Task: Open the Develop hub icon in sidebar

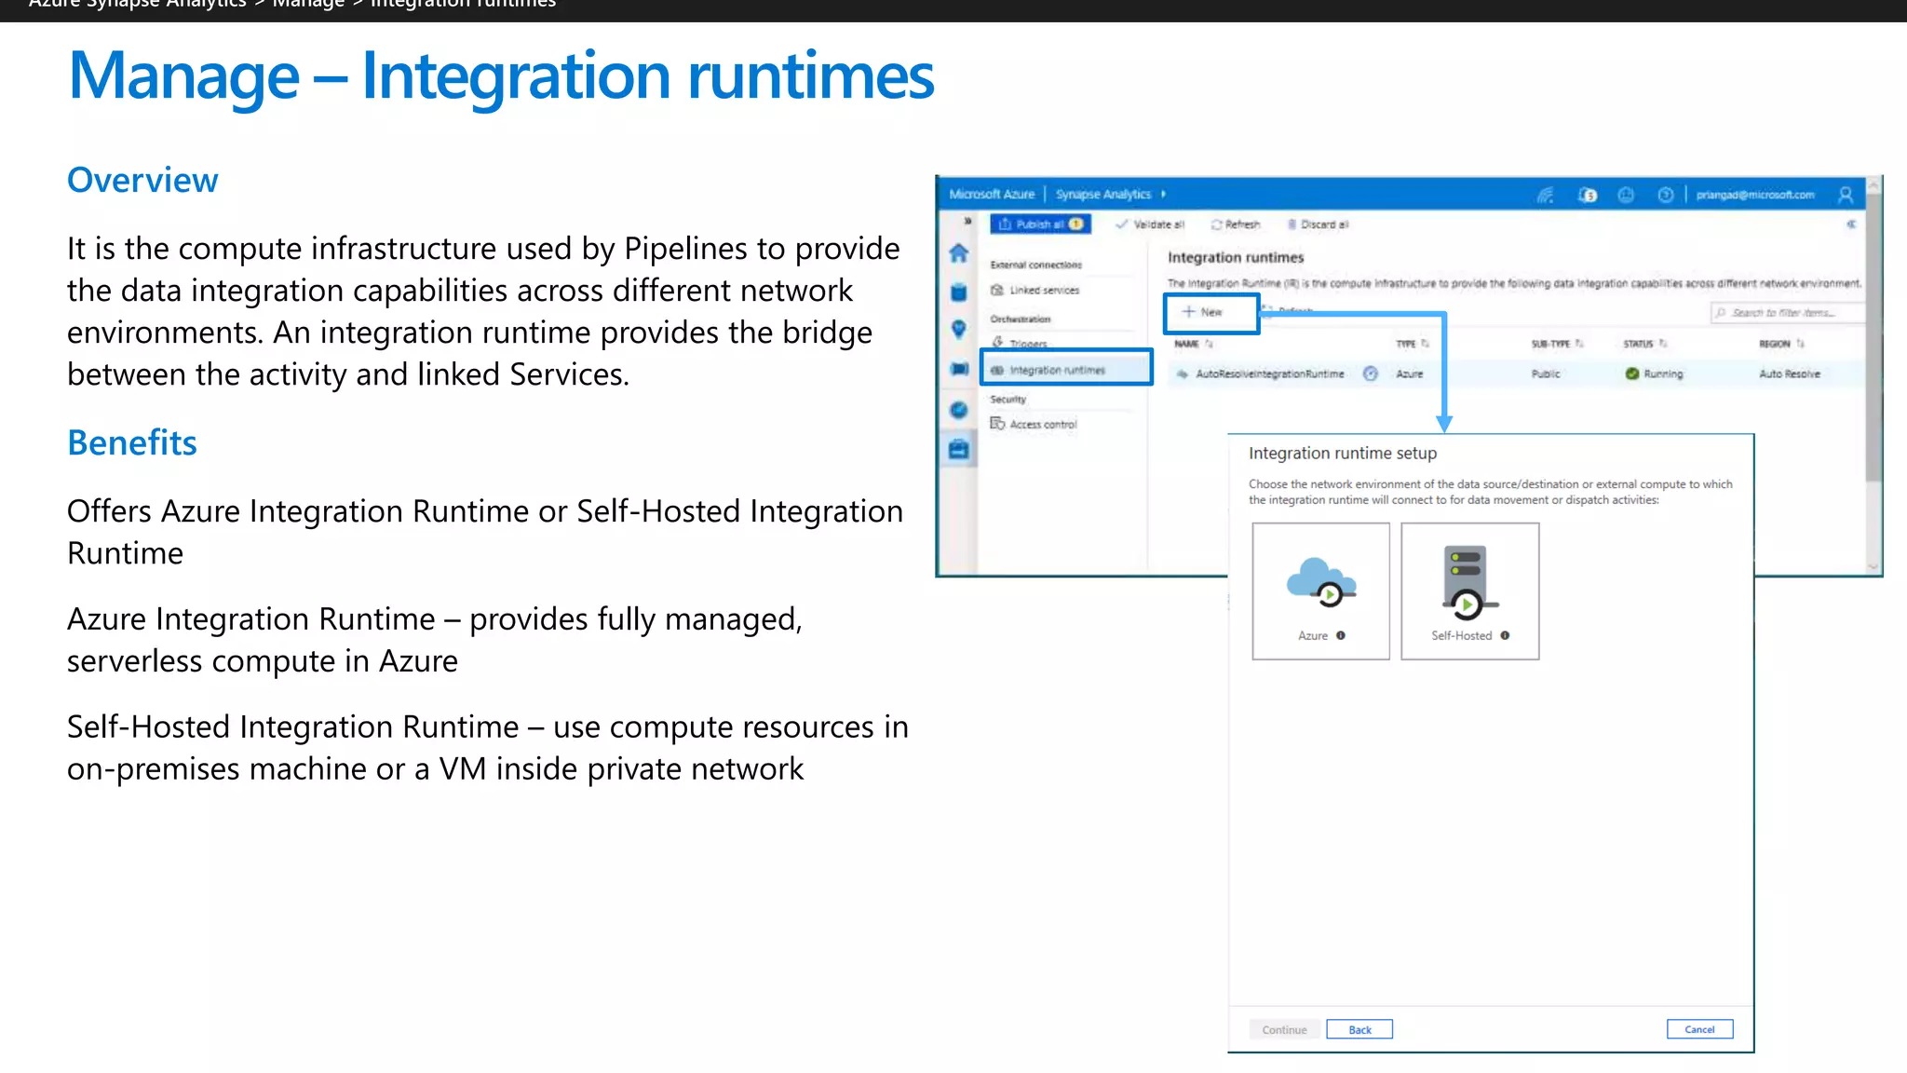Action: point(958,330)
